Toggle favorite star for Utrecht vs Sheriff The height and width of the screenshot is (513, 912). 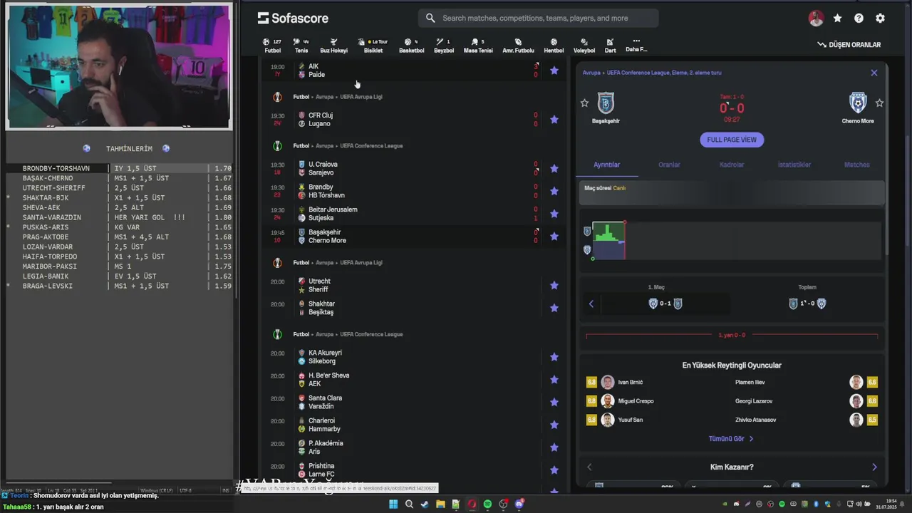[x=554, y=286]
